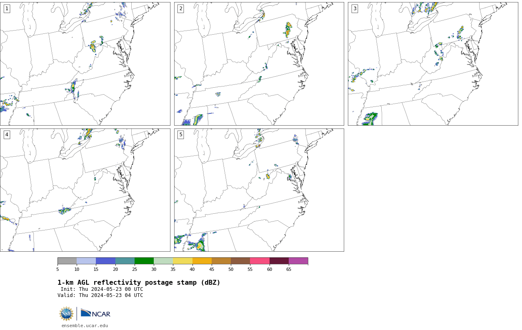Click the panel number label '3'
Screen dimensions: 522x330
click(x=355, y=9)
